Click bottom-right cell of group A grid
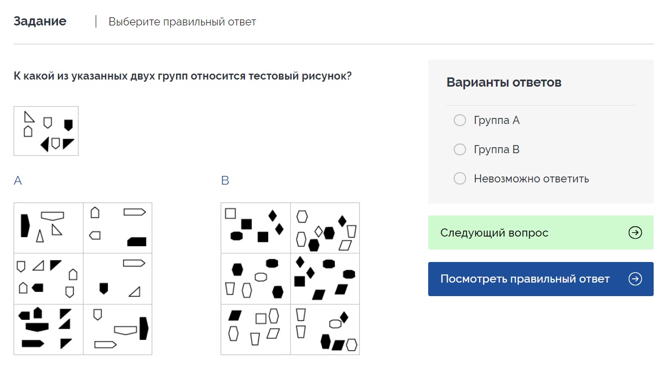Image resolution: width=671 pixels, height=380 pixels. click(x=118, y=329)
